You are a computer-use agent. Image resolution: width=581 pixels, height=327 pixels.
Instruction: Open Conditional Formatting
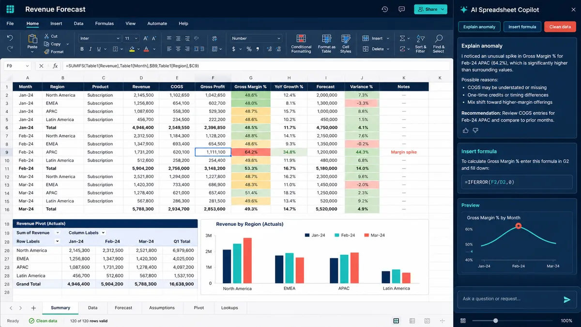tap(301, 44)
